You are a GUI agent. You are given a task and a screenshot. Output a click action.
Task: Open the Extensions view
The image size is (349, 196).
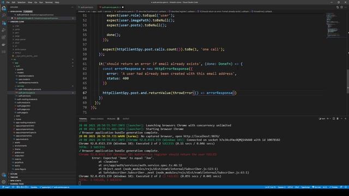pyautogui.click(x=4, y=38)
